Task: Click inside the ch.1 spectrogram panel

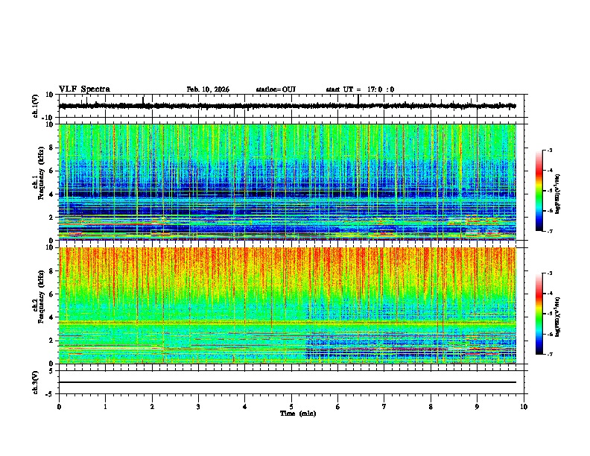Action: (x=287, y=182)
